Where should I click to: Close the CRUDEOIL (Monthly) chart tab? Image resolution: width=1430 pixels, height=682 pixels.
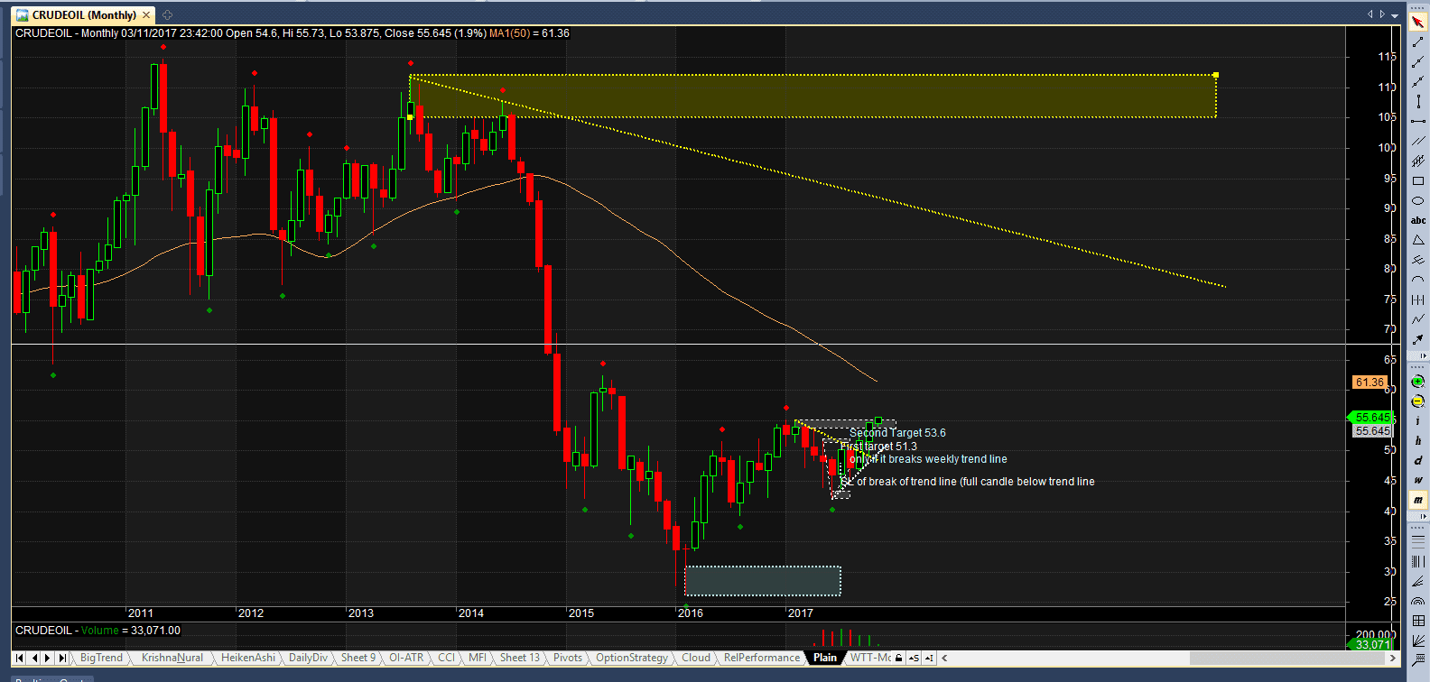(146, 14)
